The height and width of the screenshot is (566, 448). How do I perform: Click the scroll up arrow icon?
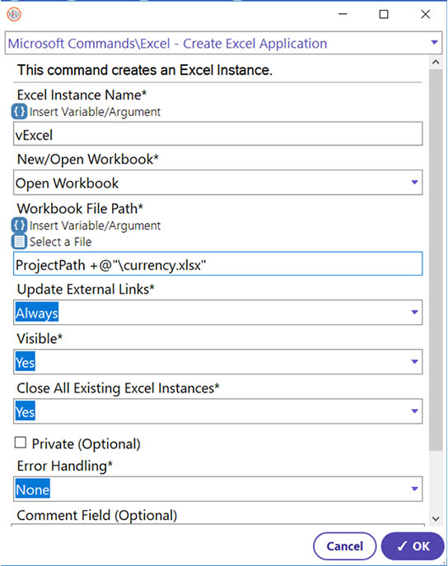click(436, 62)
